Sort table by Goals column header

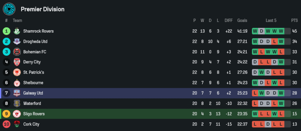coord(242,20)
